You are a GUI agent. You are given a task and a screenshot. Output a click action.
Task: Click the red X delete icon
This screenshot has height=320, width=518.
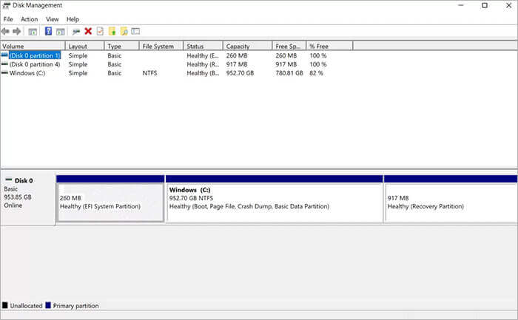pyautogui.click(x=88, y=31)
